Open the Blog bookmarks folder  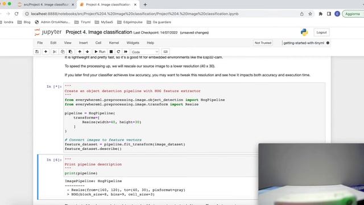24,22
